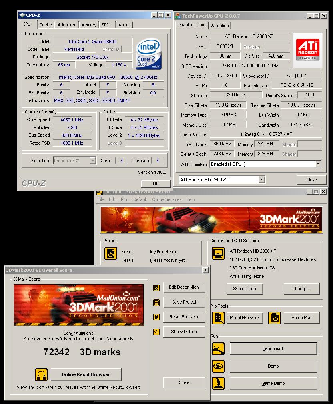Viewport: 333px width, 404px height.
Task: Open the Mainboard tab in CPU-Z
Action: tap(66, 25)
